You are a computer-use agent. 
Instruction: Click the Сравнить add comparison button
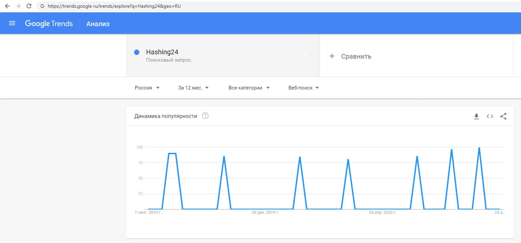[350, 56]
